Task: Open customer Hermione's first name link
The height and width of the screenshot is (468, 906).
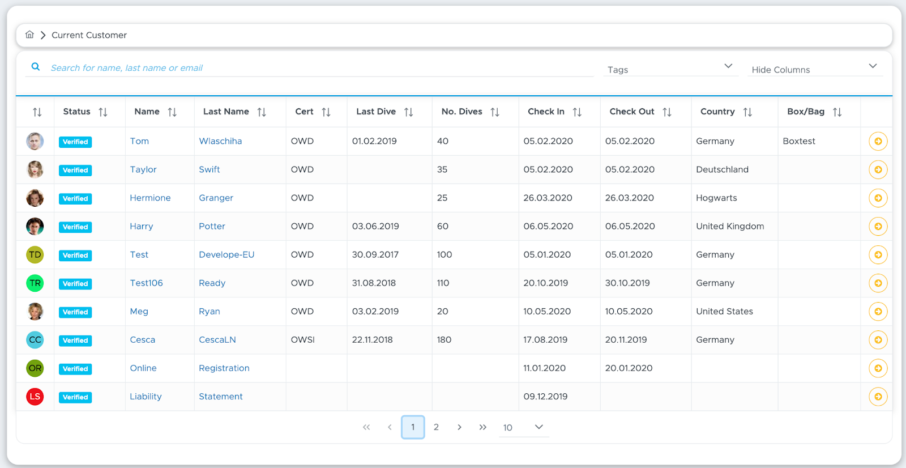Action: [150, 198]
